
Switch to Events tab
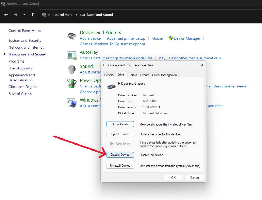pos(145,75)
